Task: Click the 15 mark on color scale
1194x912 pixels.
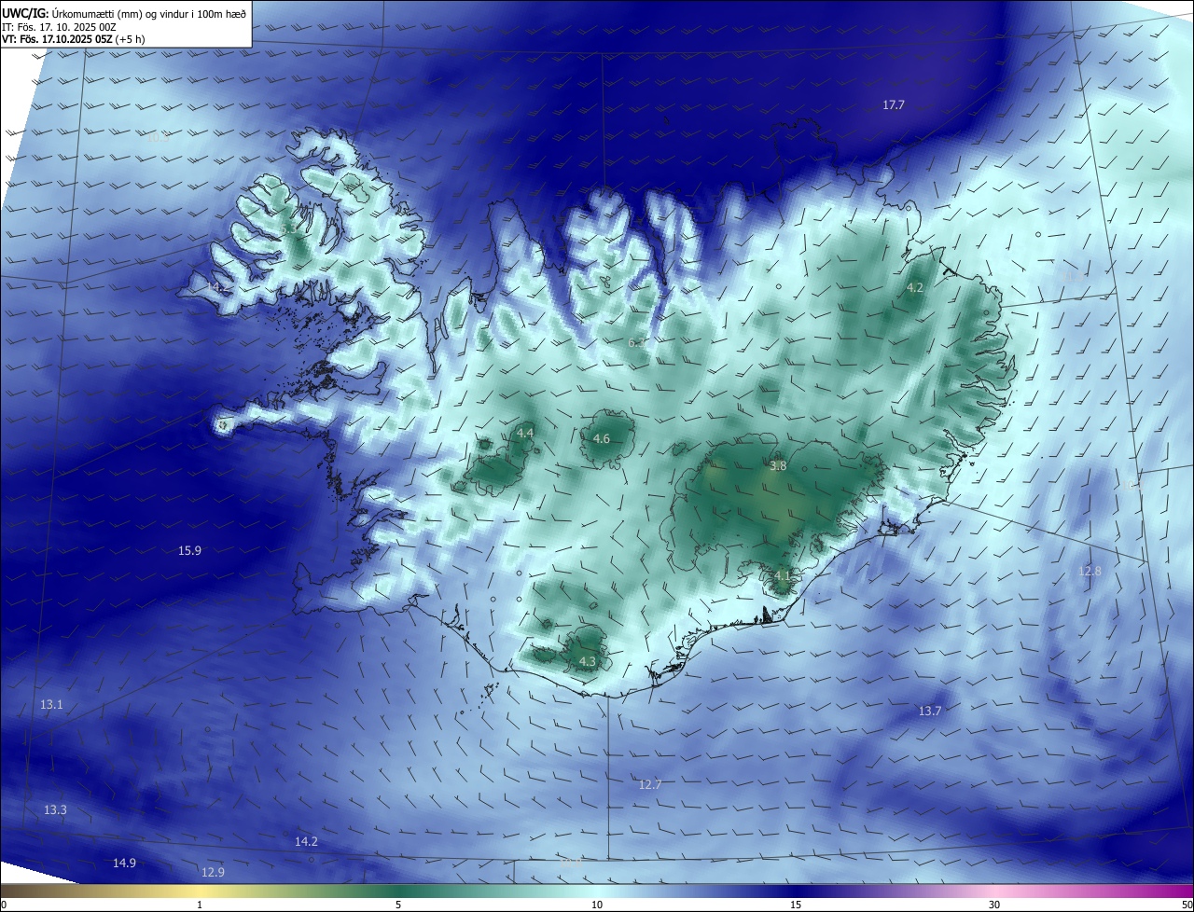Action: point(796,905)
